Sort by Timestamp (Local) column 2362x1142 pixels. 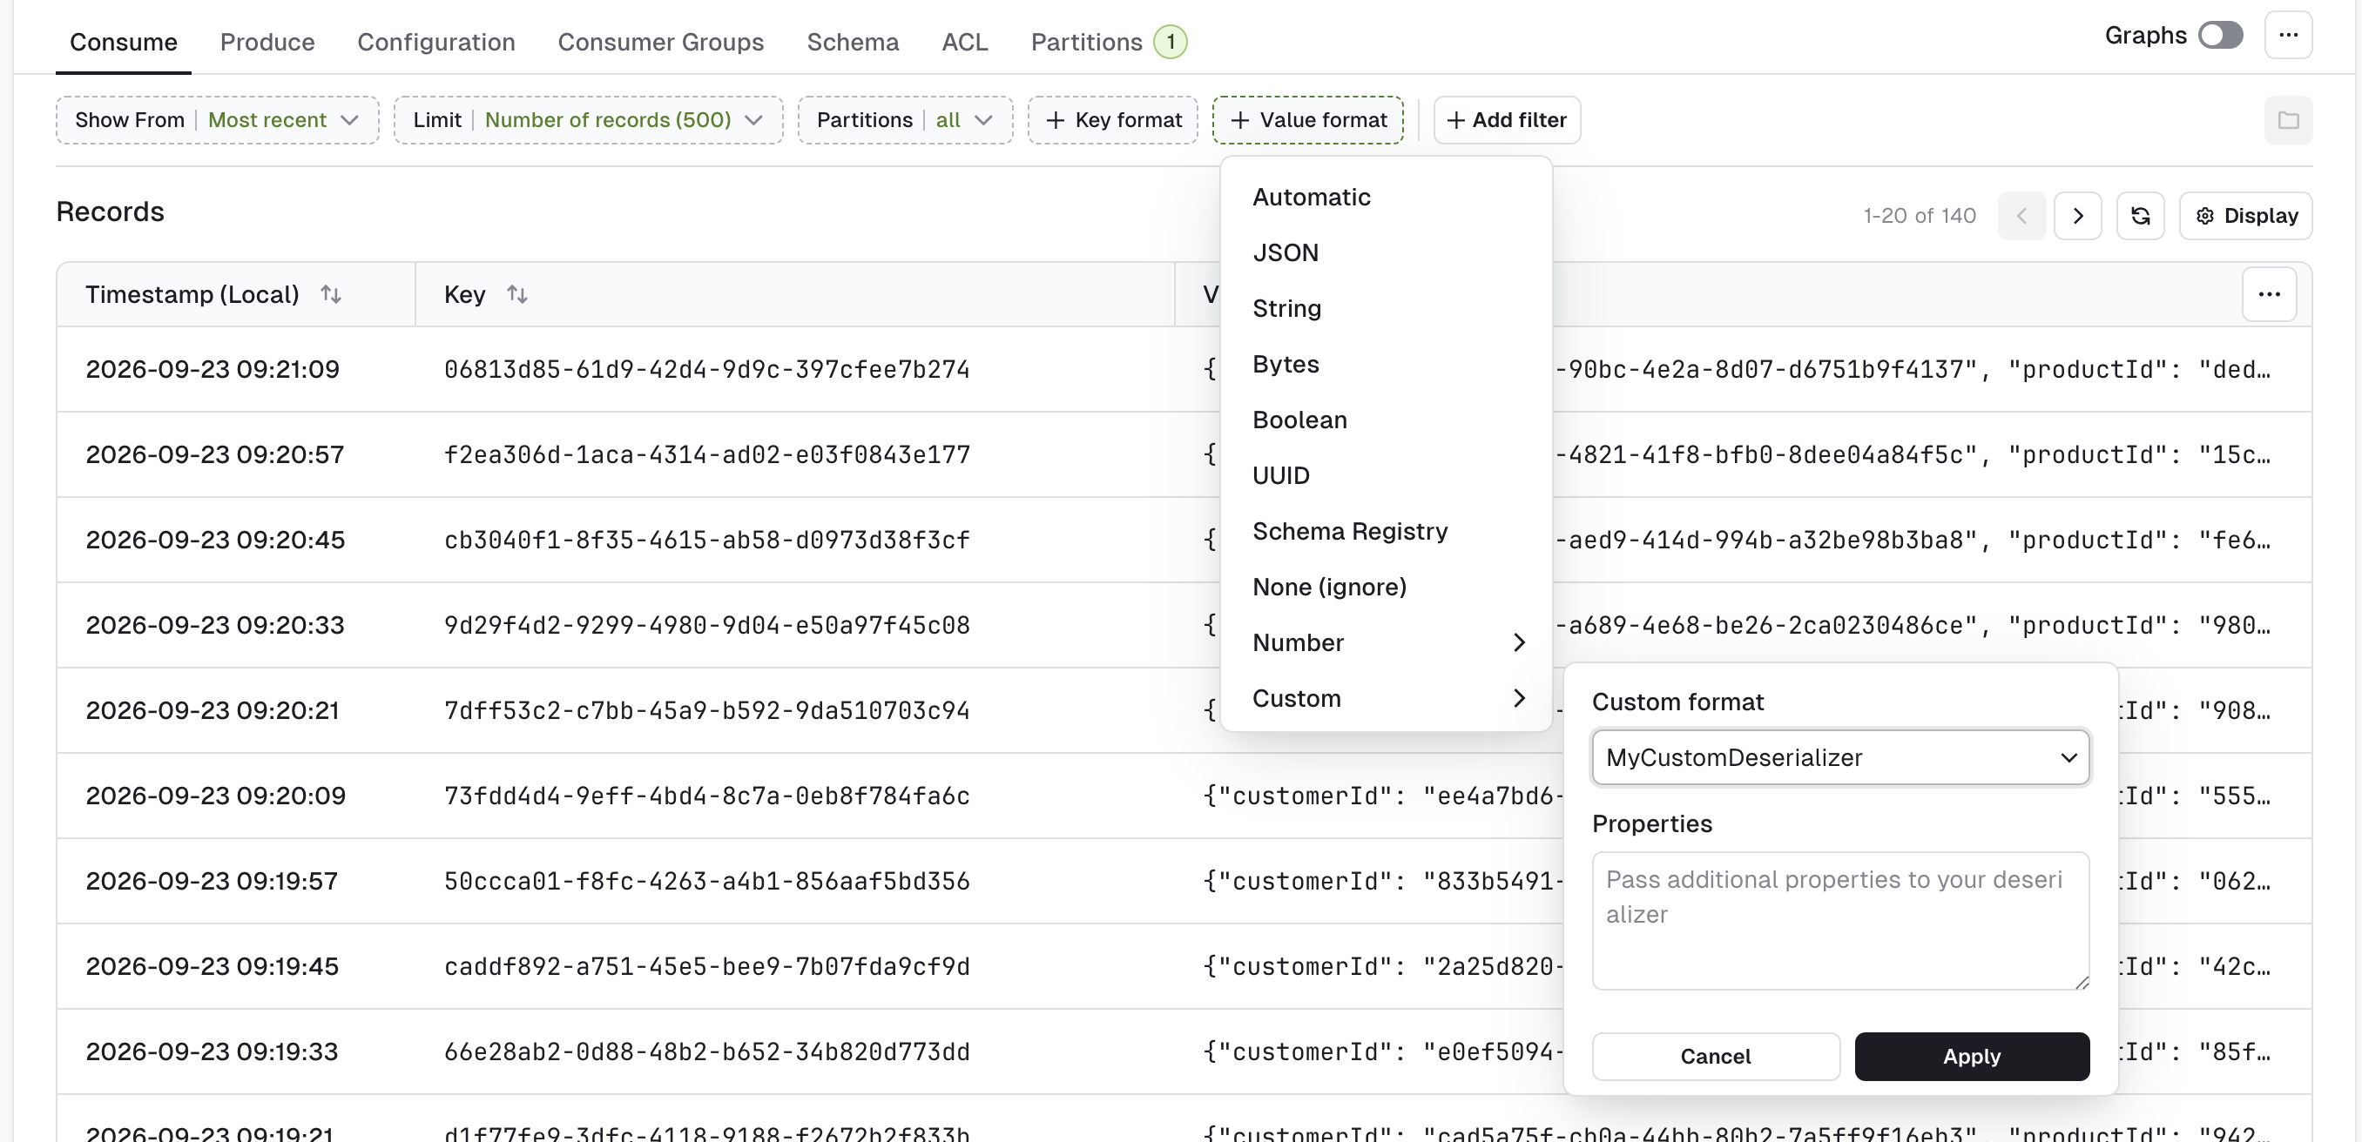point(331,294)
